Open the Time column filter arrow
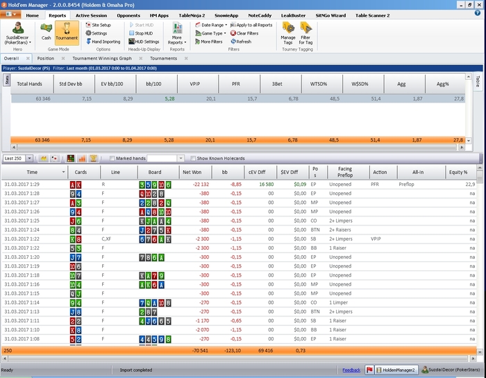 (64, 172)
